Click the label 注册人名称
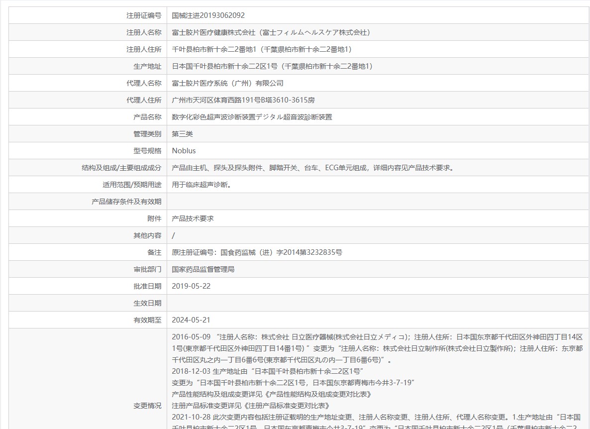Screen dimensions: 590x429 click(x=144, y=32)
